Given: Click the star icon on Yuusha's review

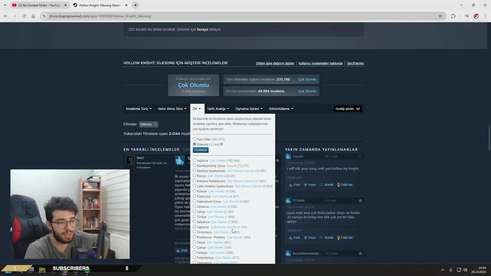Looking at the screenshot, I should coord(360,156).
